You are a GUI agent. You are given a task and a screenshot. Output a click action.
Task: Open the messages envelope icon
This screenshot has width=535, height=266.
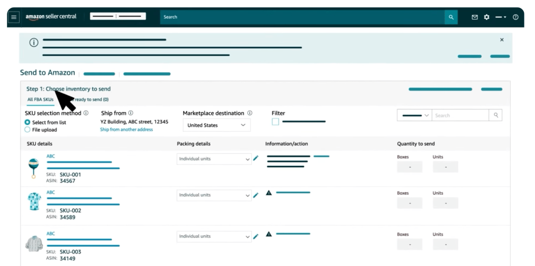[x=475, y=17]
